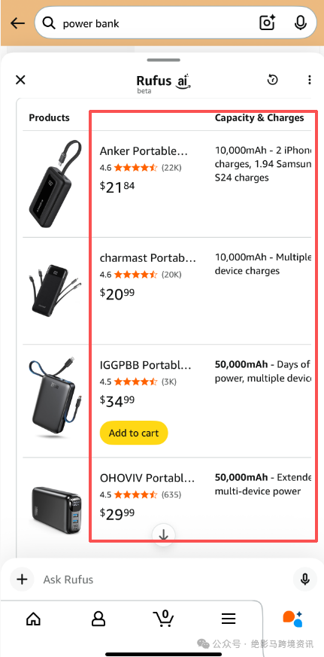Open the shopping cart icon
This screenshot has width=324, height=657.
pyautogui.click(x=163, y=618)
